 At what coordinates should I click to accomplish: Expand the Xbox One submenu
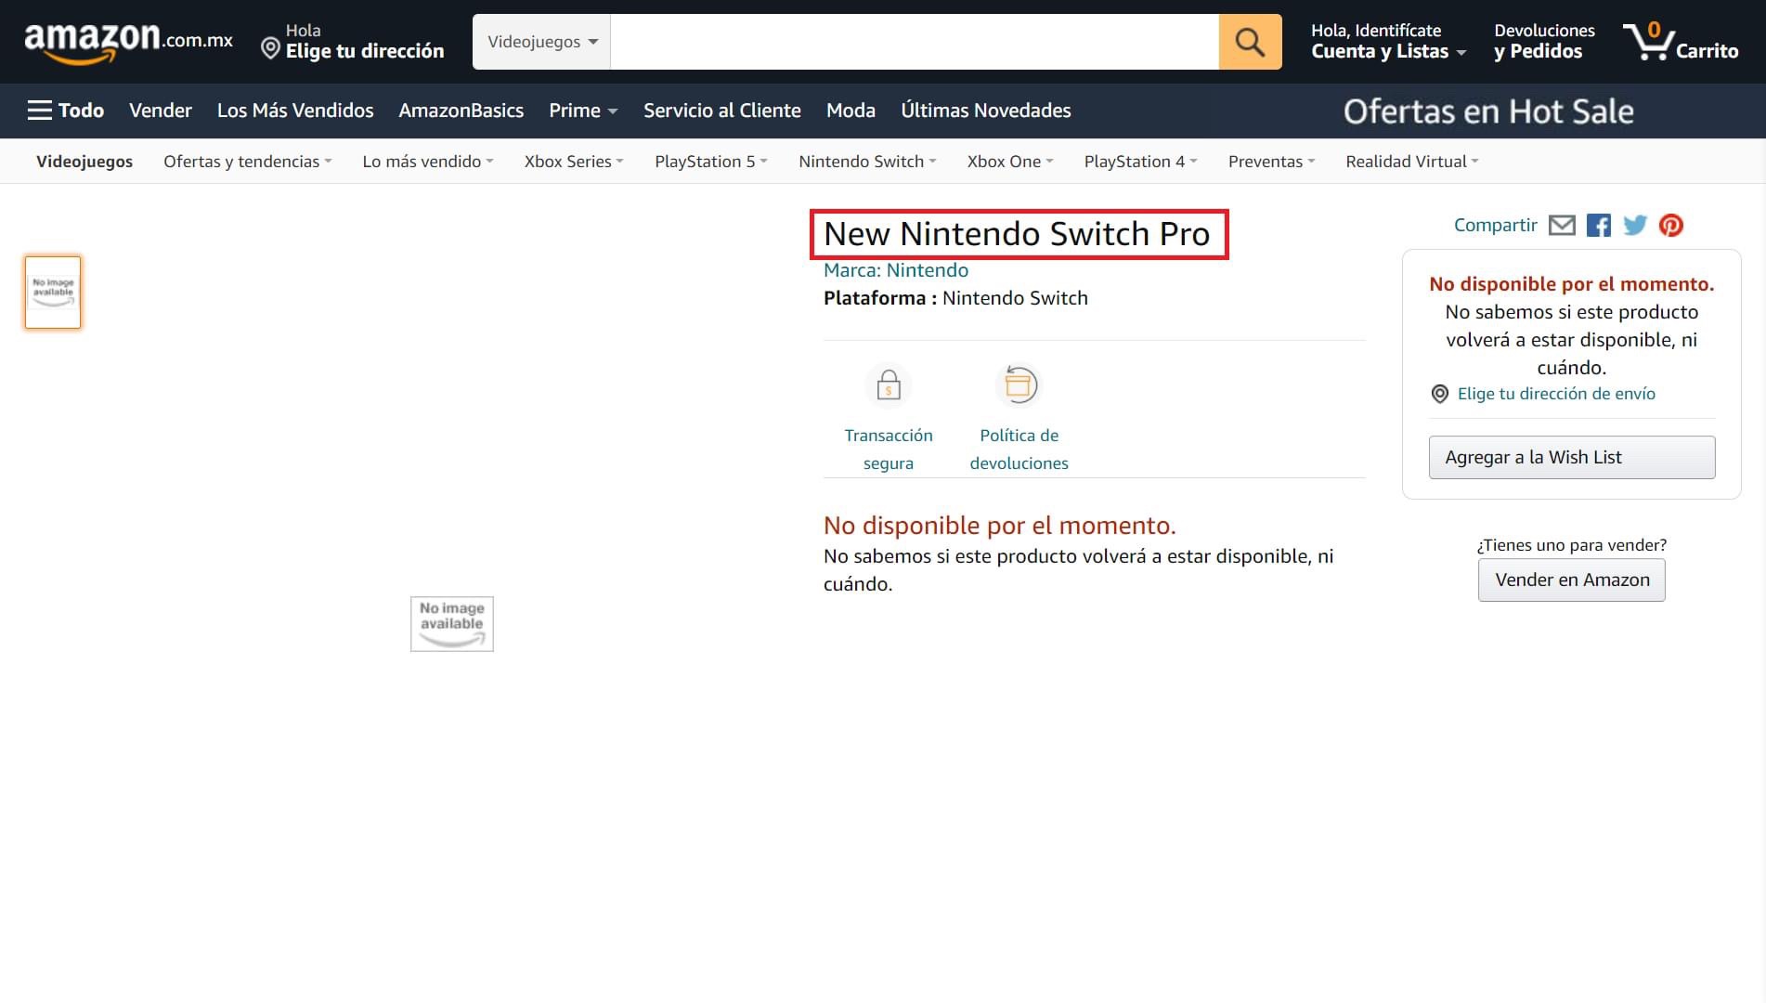(x=1010, y=162)
